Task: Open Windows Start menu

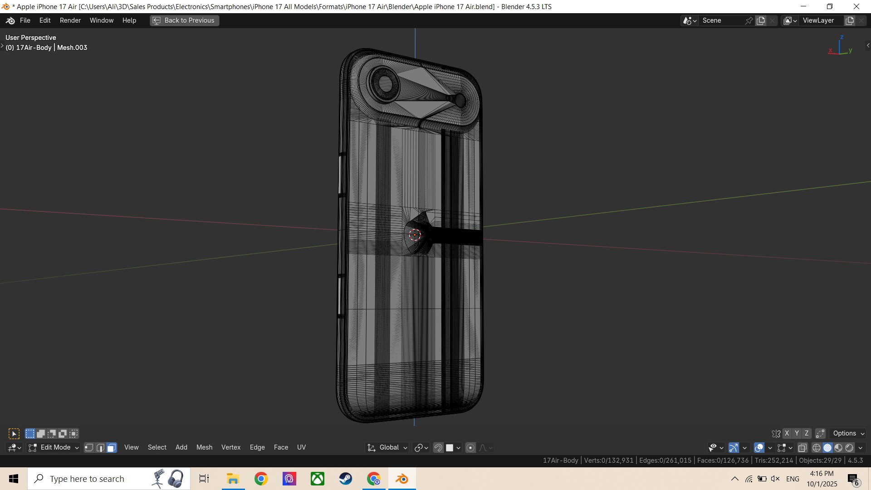Action: (14, 479)
